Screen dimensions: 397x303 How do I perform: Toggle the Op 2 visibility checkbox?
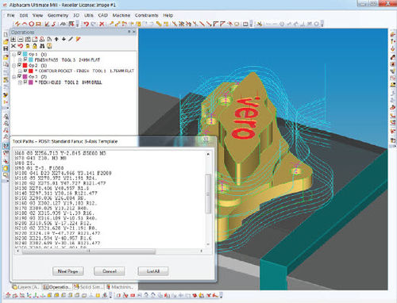20,65
